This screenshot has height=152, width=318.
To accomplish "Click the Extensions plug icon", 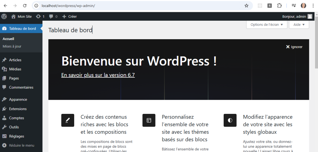I will (4, 109).
